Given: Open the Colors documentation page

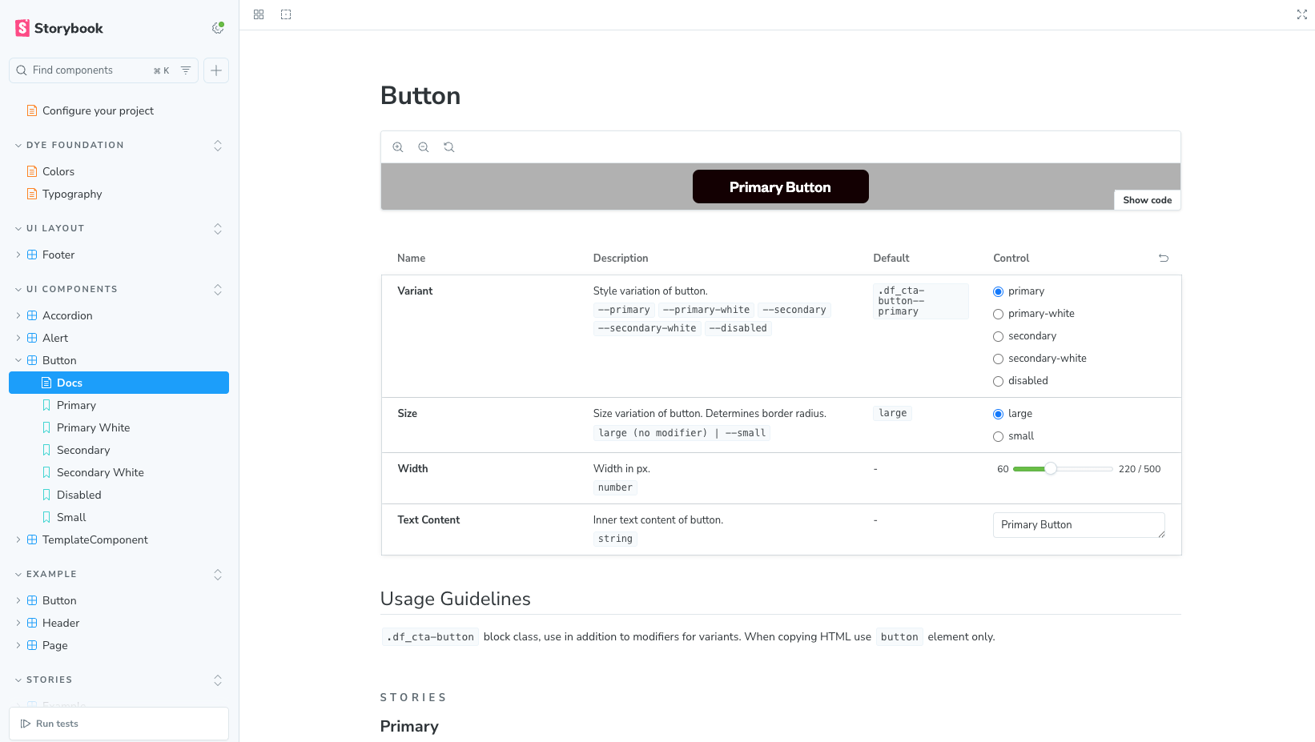Looking at the screenshot, I should click(x=119, y=171).
